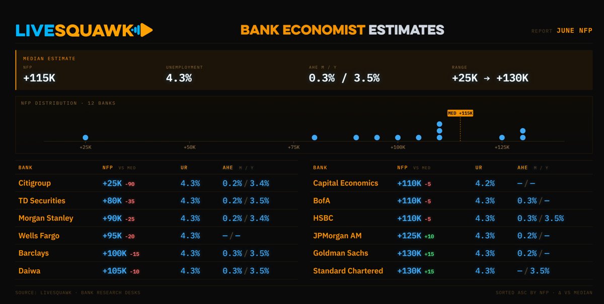Select Goldman Sachs bank name
Viewport: 604px width, 304px height.
pyautogui.click(x=341, y=253)
